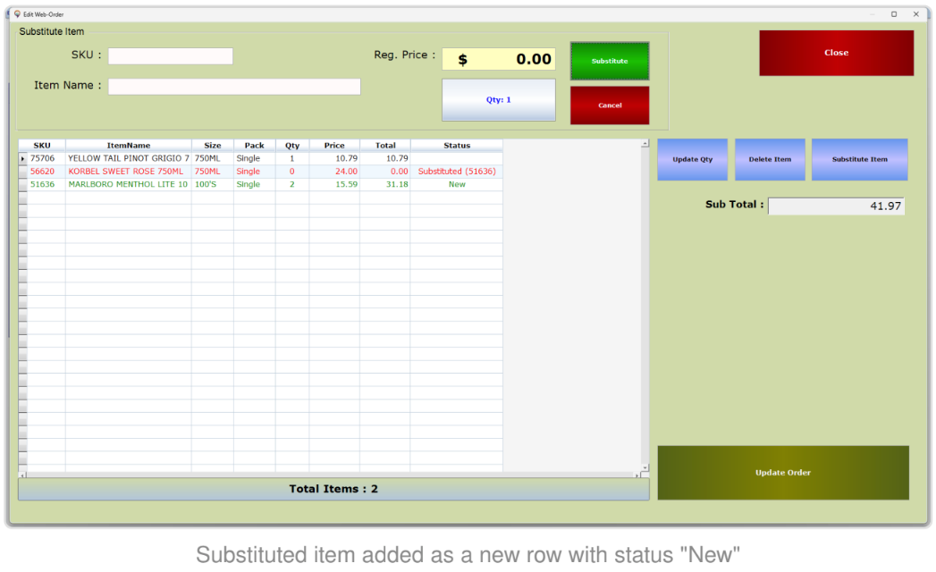Click the 15.59 price cell
This screenshot has width=936, height=572.
tap(334, 184)
